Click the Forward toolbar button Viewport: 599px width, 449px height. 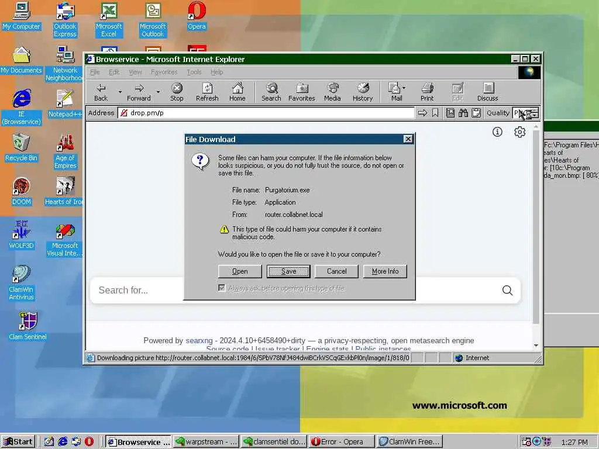point(139,92)
